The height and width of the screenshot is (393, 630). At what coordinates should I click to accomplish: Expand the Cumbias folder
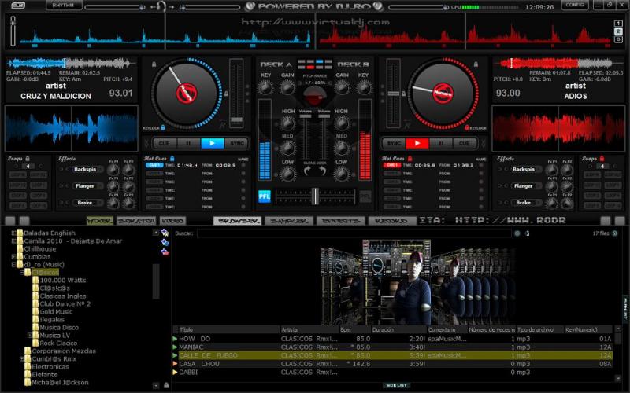(x=13, y=257)
